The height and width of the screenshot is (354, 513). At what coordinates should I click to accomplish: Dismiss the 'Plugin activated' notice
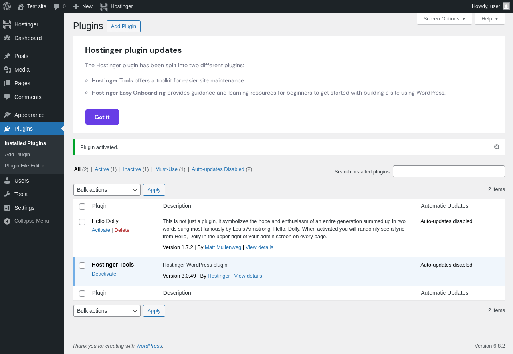pyautogui.click(x=497, y=147)
